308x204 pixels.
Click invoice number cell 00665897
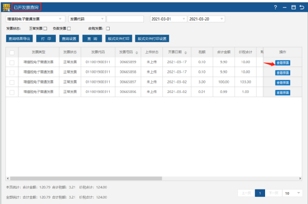click(x=128, y=82)
